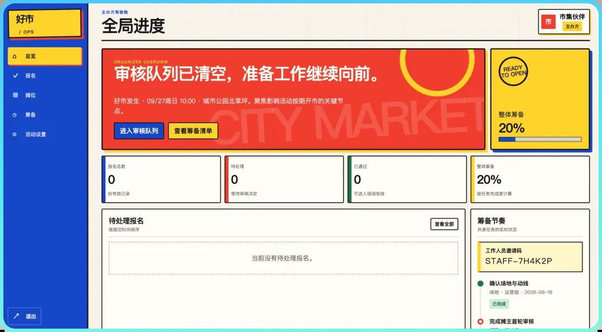This screenshot has width=602, height=332.
Task: Click the 当前没有待处理报名 empty notice
Action: (x=283, y=258)
